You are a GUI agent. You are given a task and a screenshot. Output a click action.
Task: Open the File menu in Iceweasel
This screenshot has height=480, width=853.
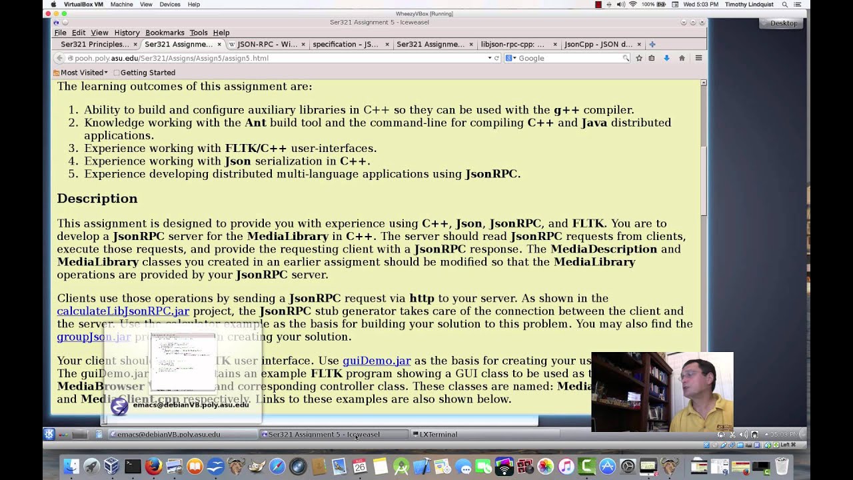pos(60,32)
